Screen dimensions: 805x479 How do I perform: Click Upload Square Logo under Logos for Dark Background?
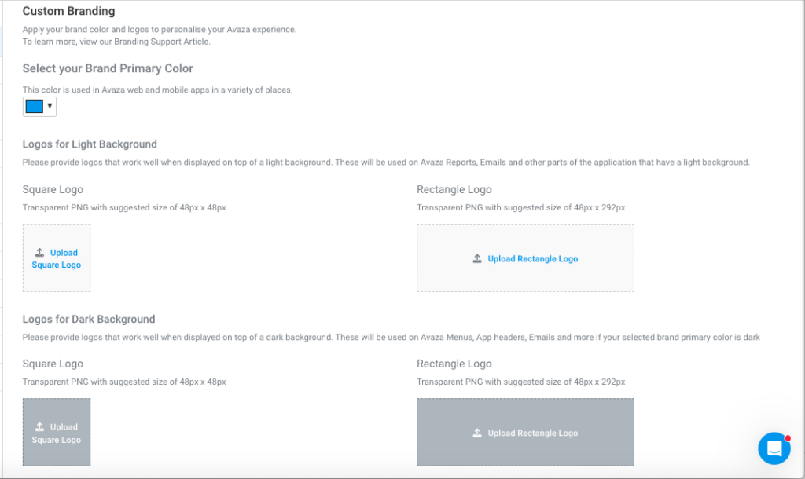pos(56,433)
